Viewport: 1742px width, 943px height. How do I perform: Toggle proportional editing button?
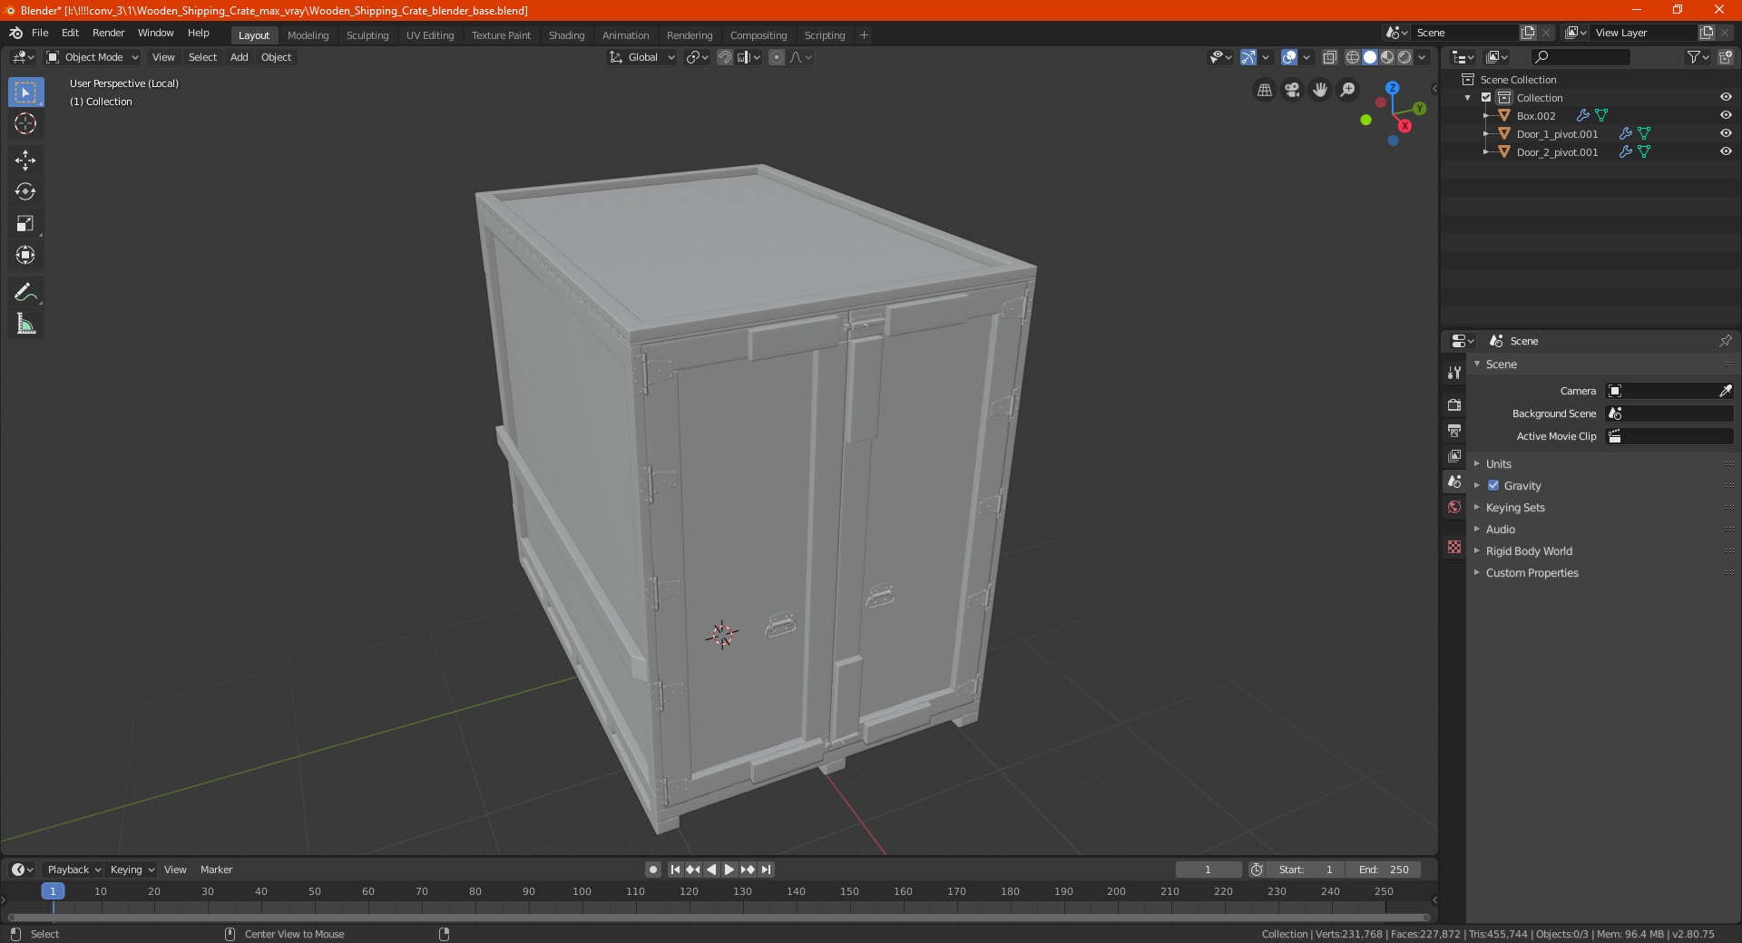777,57
